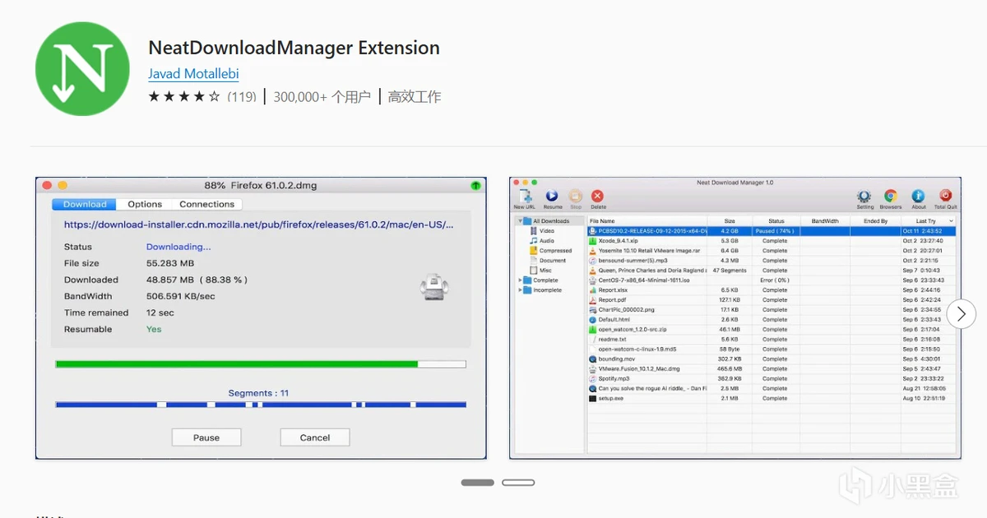Select the second carousel indicator dot
The width and height of the screenshot is (987, 518).
(518, 483)
